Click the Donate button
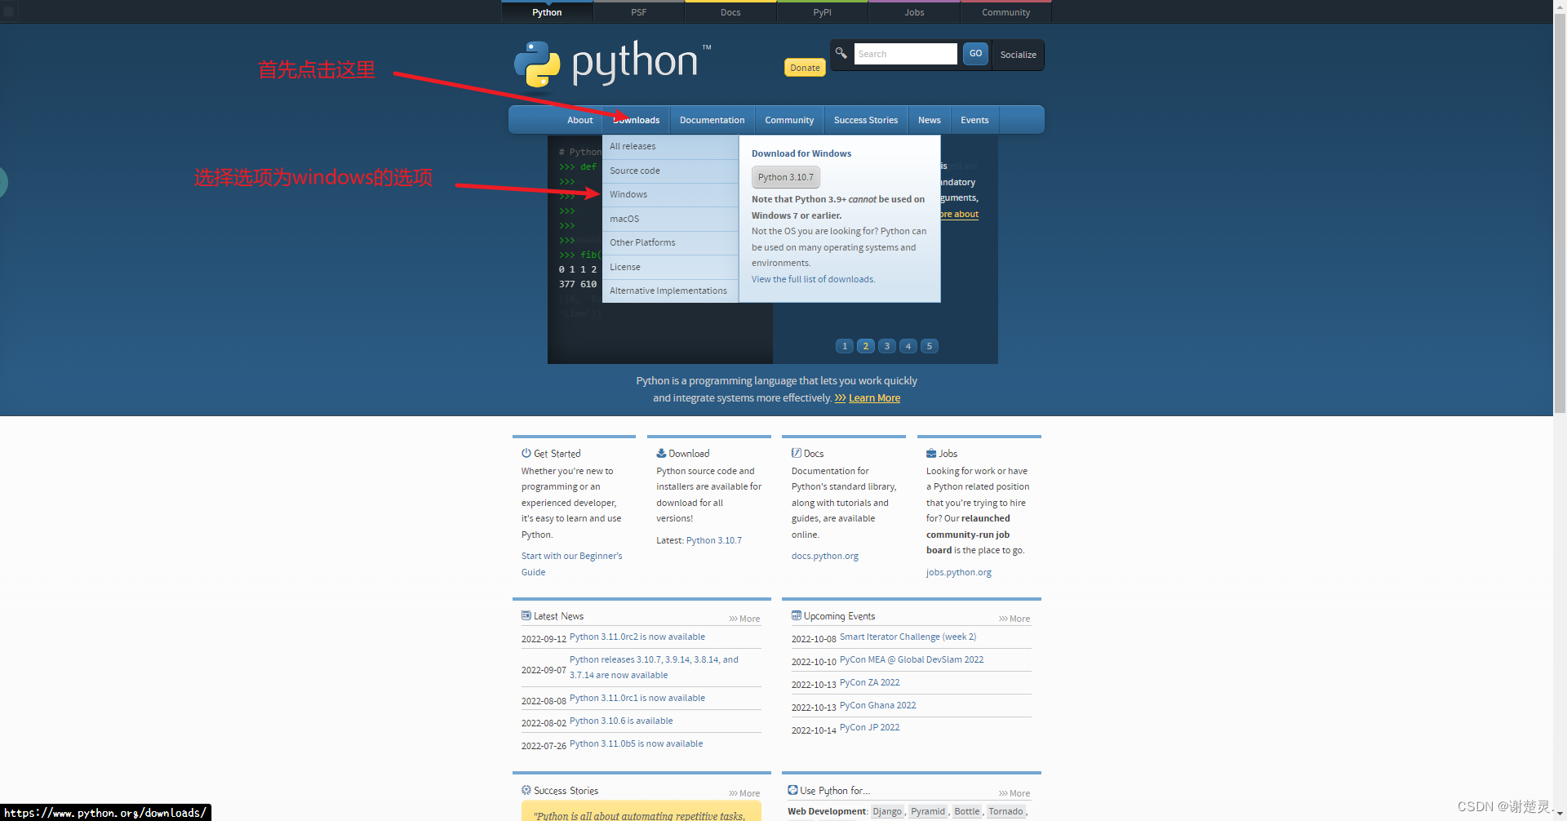 pos(805,68)
